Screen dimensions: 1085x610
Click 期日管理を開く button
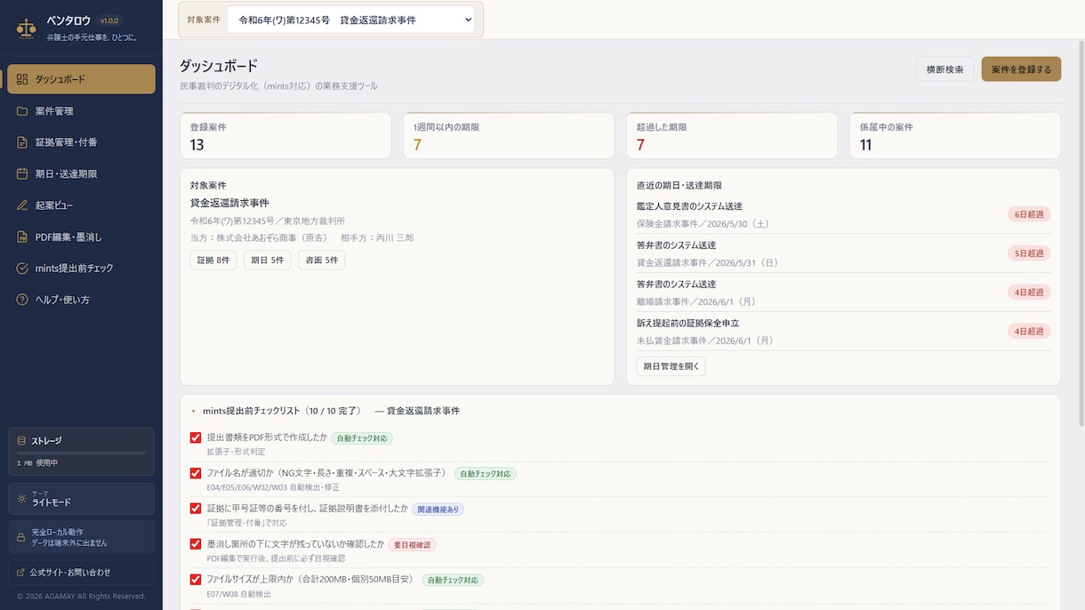[671, 365]
